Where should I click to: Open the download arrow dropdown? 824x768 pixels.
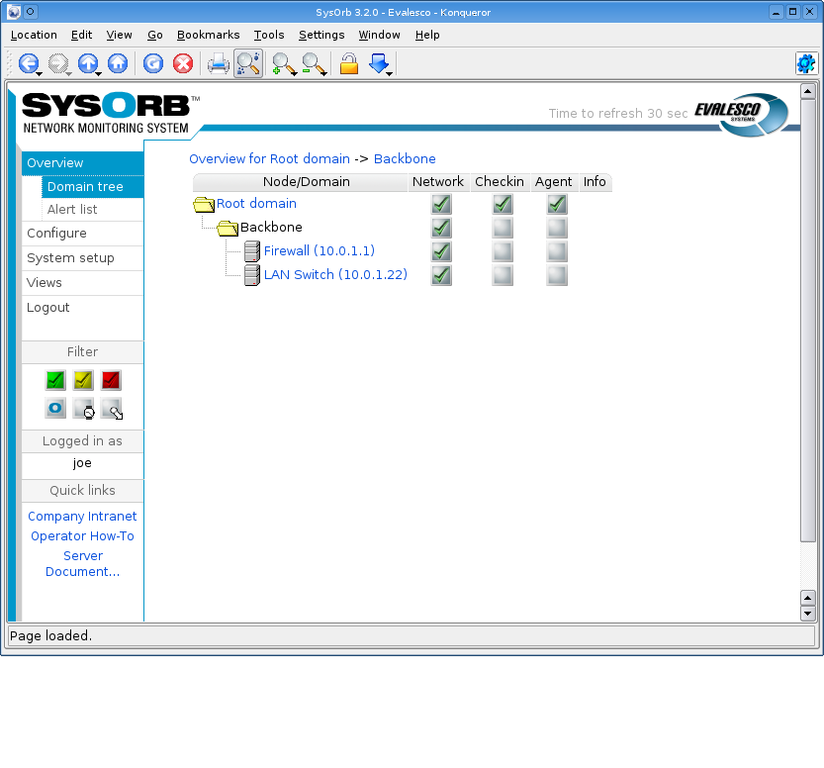click(x=390, y=73)
